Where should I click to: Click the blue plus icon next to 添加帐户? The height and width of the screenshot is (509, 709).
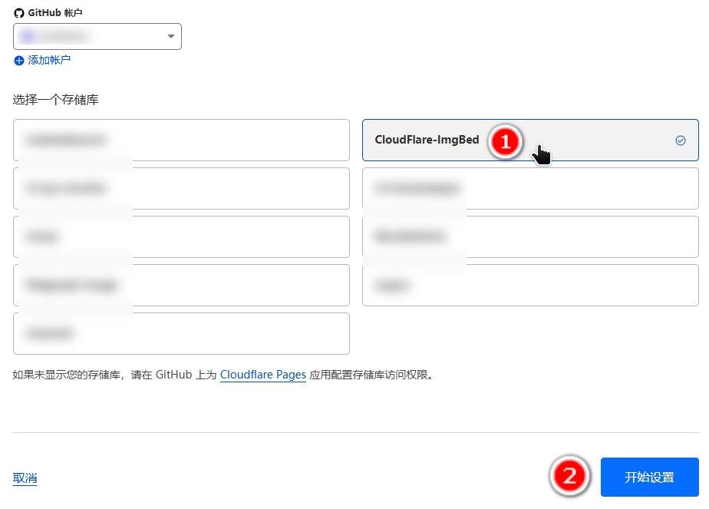coord(18,60)
